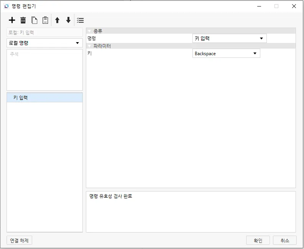
Task: Click the paste clipboard icon
Action: [45, 20]
